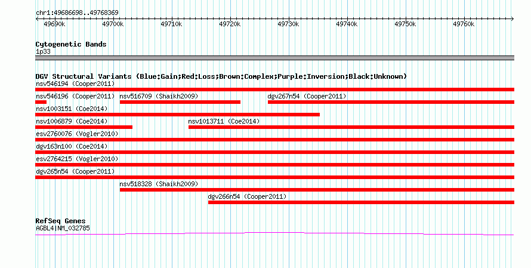Click the dgv266n54 (Cooper2011) label

(247, 196)
